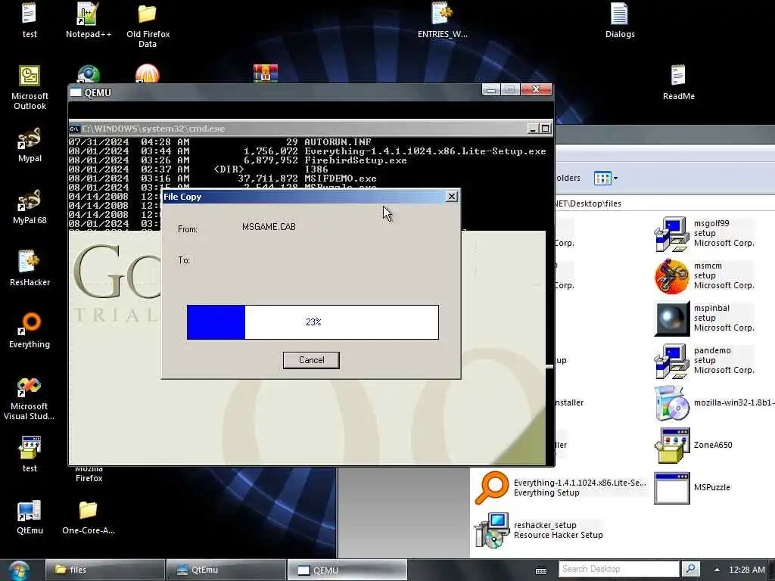This screenshot has width=775, height=581.
Task: Click the cmd.exe title bar icon
Action: coord(74,129)
